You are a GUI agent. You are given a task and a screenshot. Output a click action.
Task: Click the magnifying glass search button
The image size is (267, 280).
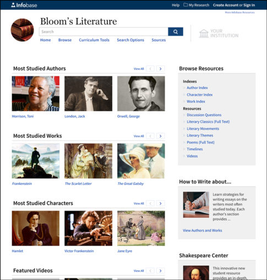pos(176,32)
